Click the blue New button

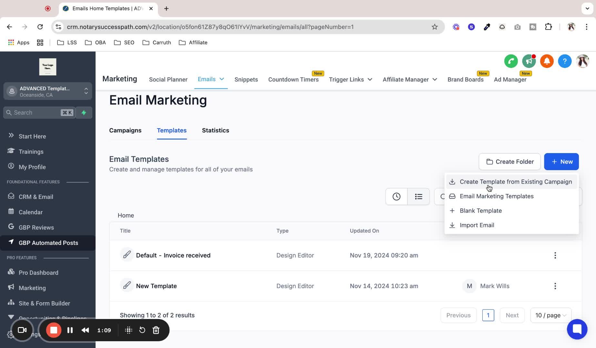(561, 162)
